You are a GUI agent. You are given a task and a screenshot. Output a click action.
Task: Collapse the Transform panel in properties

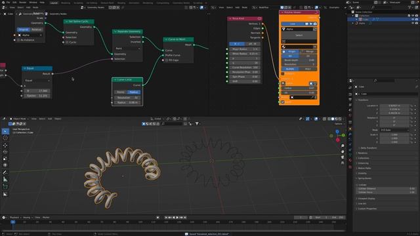pos(364,100)
